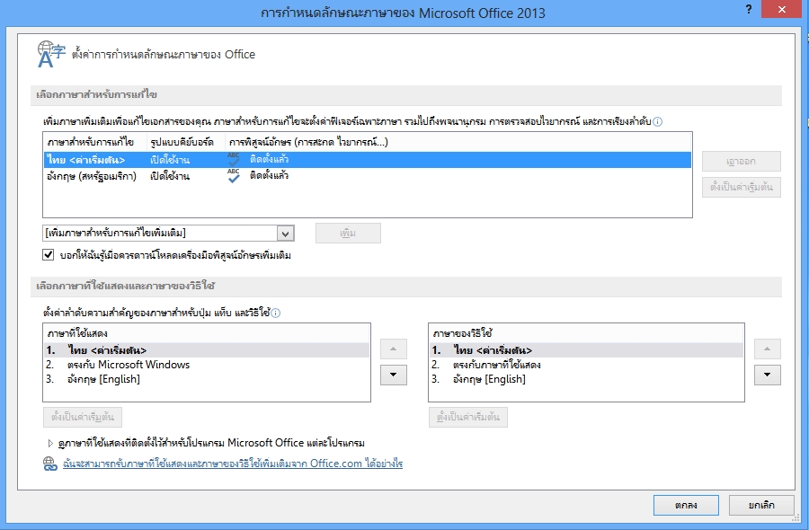
Task: Select 3. อังกฤษ [English] in display language list
Action: coord(207,379)
